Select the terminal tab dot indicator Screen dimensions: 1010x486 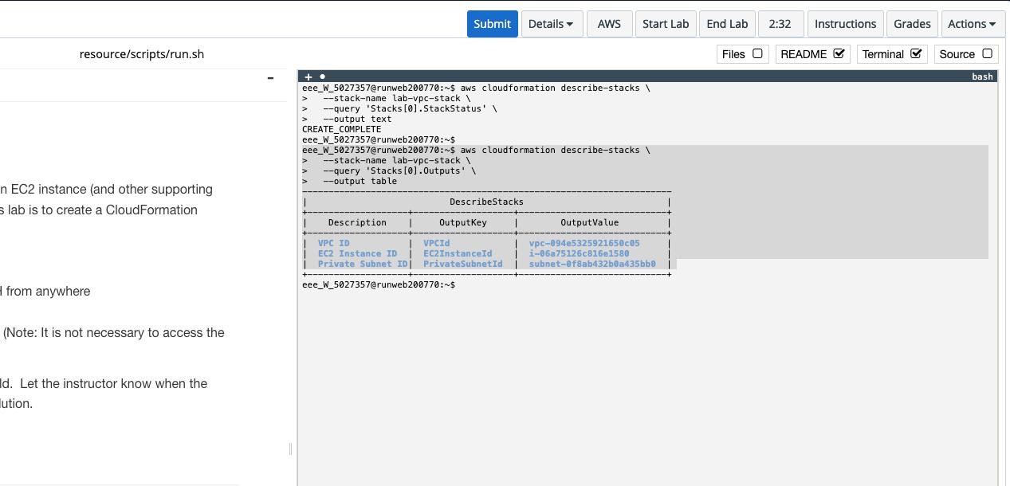(x=322, y=76)
